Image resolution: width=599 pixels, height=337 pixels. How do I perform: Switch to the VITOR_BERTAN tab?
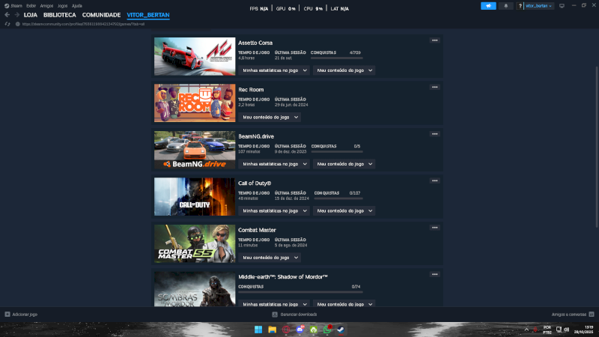click(x=148, y=15)
